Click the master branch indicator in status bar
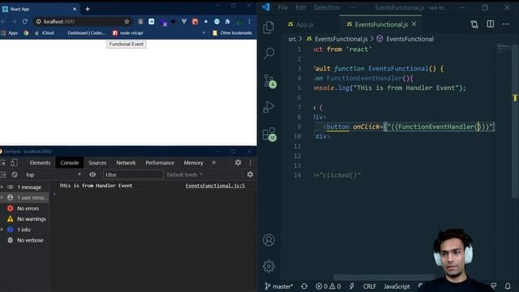The width and height of the screenshot is (519, 292). coord(279,286)
